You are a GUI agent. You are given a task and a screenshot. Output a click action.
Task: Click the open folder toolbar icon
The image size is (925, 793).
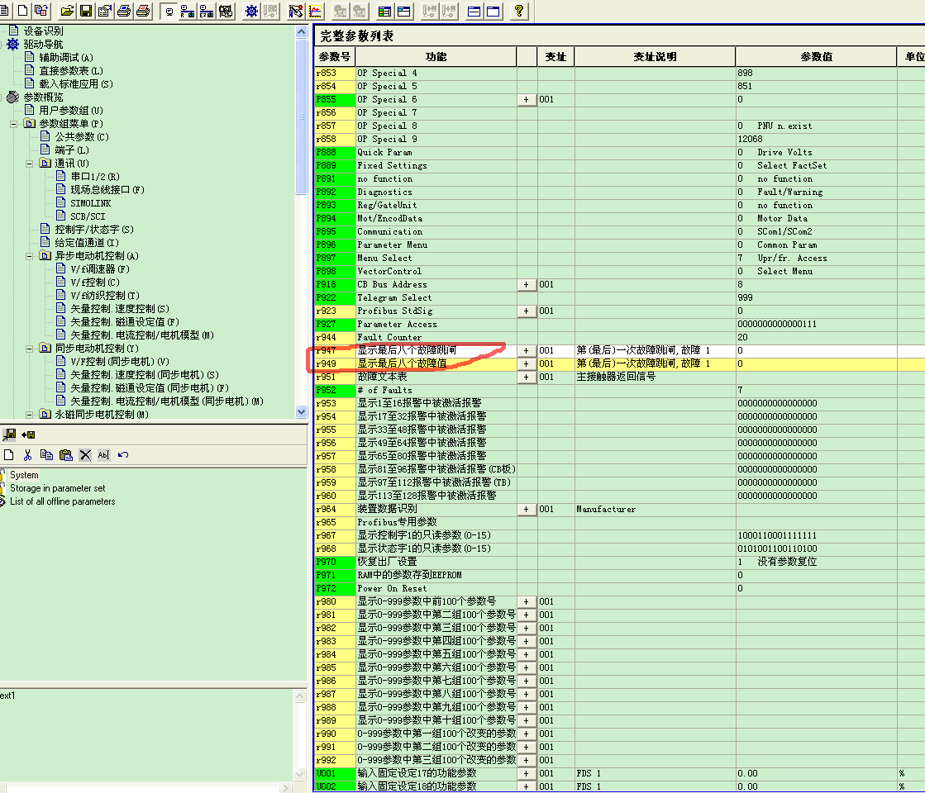[x=67, y=11]
